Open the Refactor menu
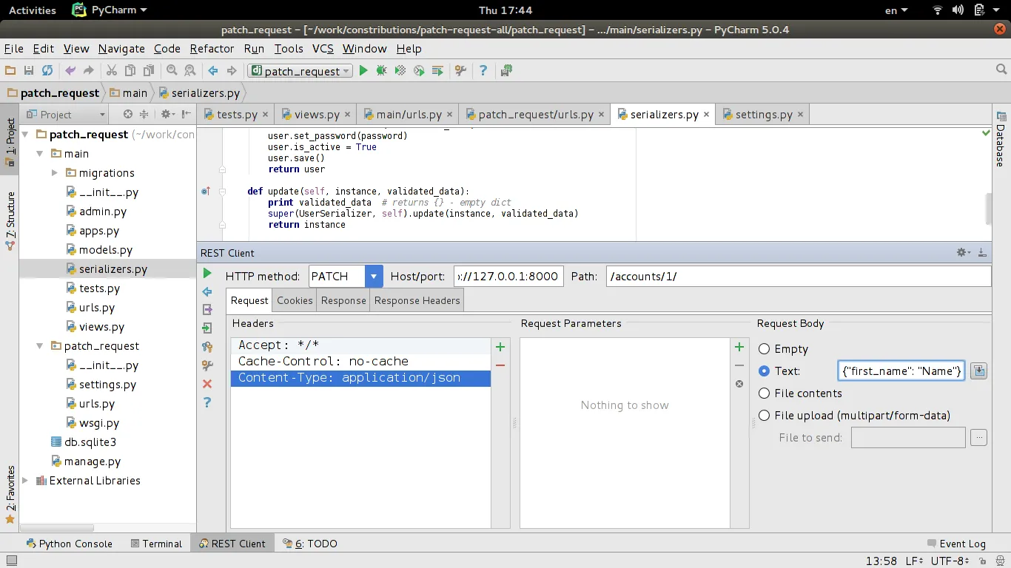Image resolution: width=1011 pixels, height=568 pixels. [x=212, y=49]
